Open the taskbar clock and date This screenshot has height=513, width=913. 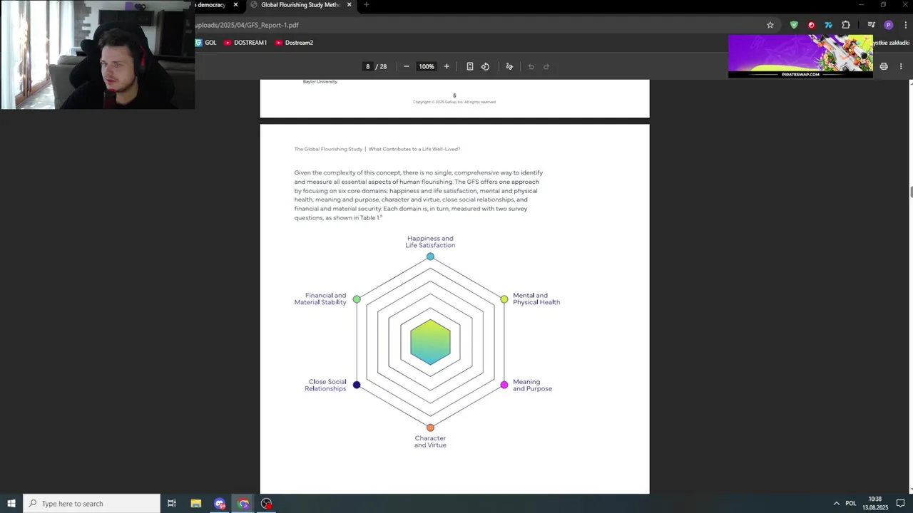(x=874, y=503)
